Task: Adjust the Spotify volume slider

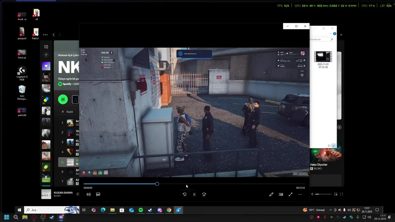Action: tap(323, 194)
